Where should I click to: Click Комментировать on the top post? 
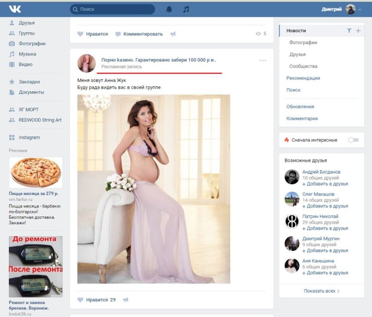(x=142, y=34)
